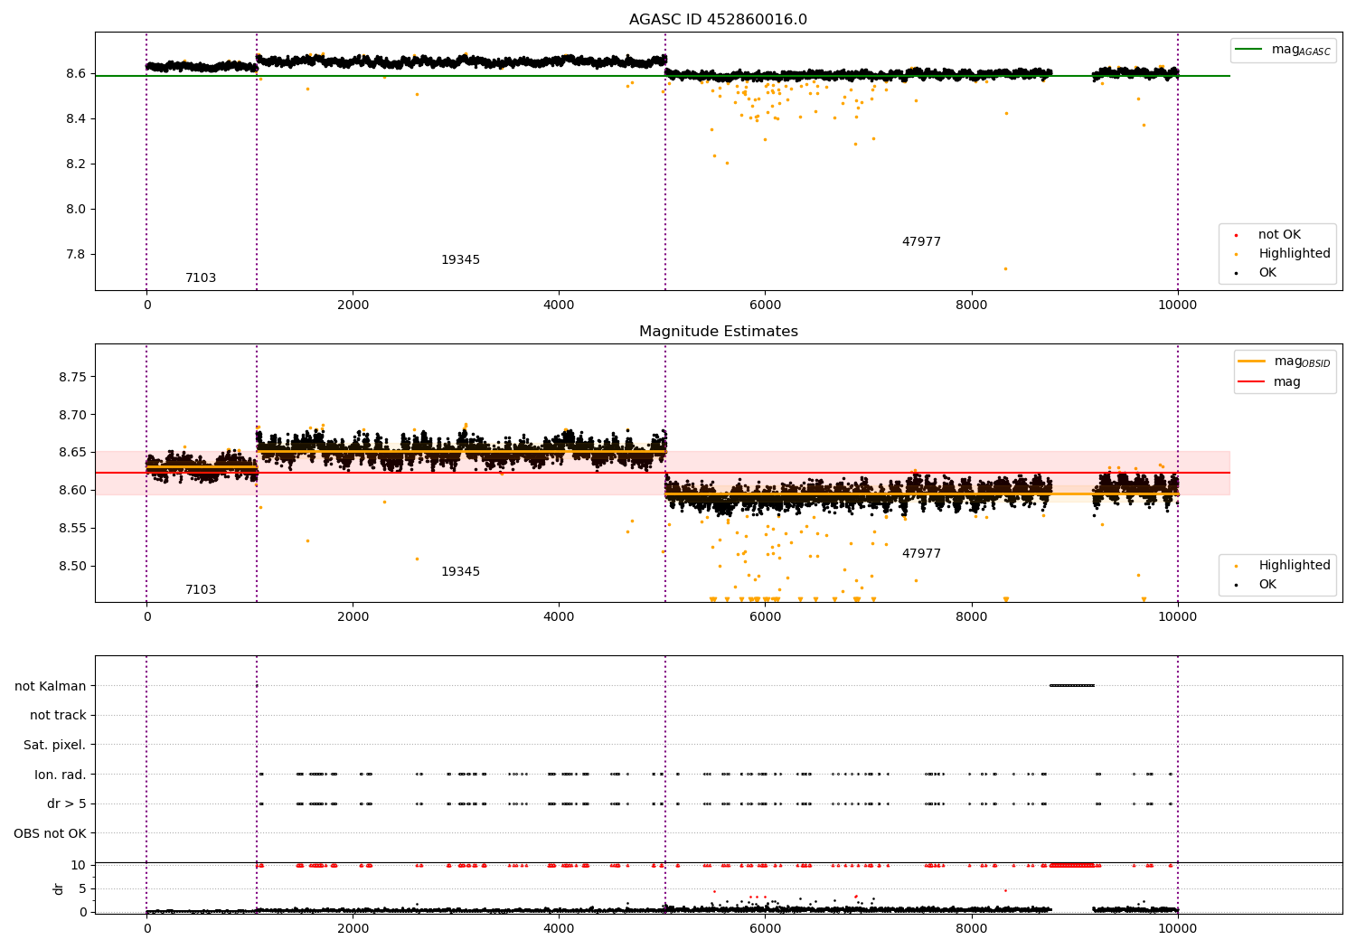1356x949 pixels.
Task: Select the mag OBSID legend entry
Action: 1285,362
